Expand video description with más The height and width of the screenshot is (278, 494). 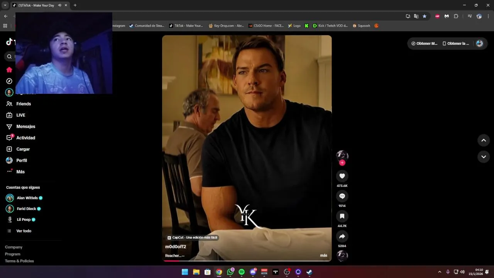click(323, 256)
